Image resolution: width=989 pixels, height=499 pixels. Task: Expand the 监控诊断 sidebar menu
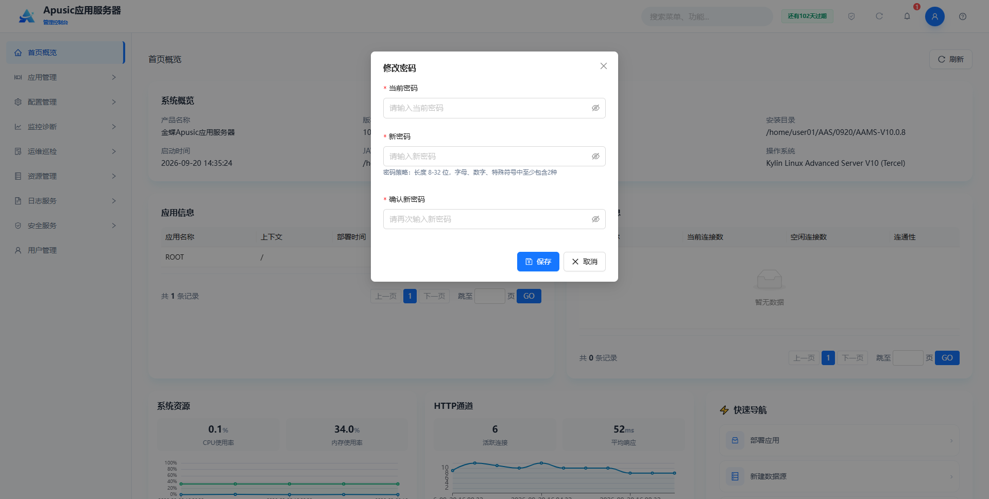point(65,127)
